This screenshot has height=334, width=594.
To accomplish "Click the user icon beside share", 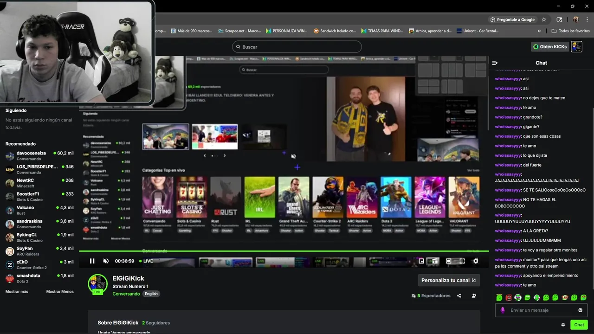I will [474, 295].
